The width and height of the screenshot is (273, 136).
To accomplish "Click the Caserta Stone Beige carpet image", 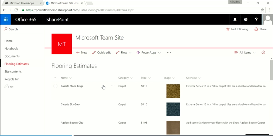I will 173,91.
